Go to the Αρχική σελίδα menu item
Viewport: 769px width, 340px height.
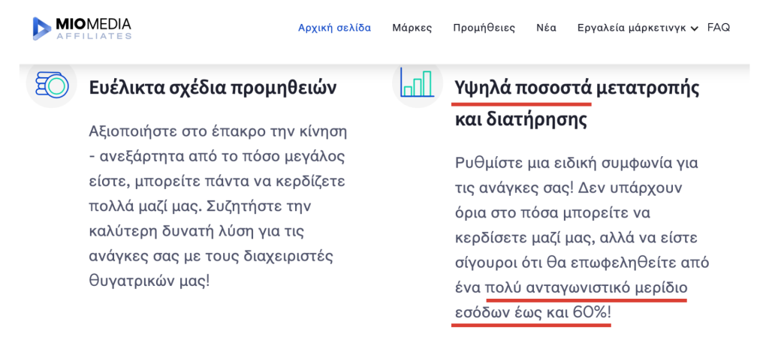(x=334, y=28)
